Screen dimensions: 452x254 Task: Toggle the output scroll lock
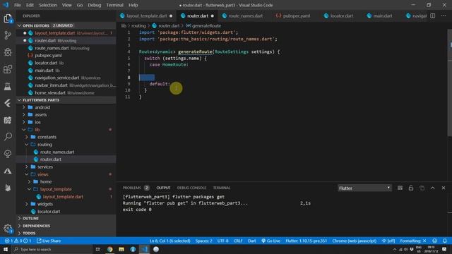tap(411, 188)
